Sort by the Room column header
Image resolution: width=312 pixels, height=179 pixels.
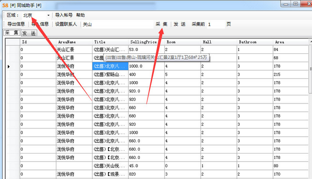coord(183,42)
